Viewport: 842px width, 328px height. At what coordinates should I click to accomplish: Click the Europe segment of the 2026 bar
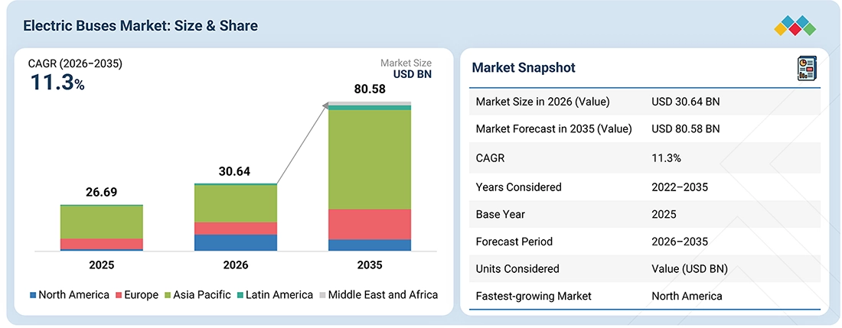pyautogui.click(x=235, y=229)
